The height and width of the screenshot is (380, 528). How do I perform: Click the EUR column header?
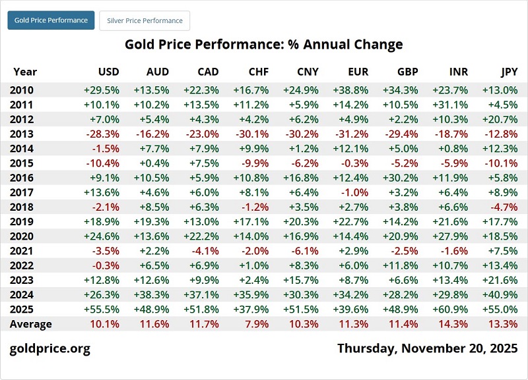358,72
